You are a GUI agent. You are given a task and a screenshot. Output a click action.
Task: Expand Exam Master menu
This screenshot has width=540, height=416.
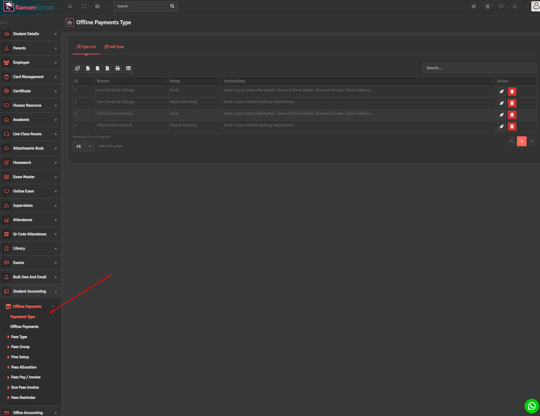(31, 177)
